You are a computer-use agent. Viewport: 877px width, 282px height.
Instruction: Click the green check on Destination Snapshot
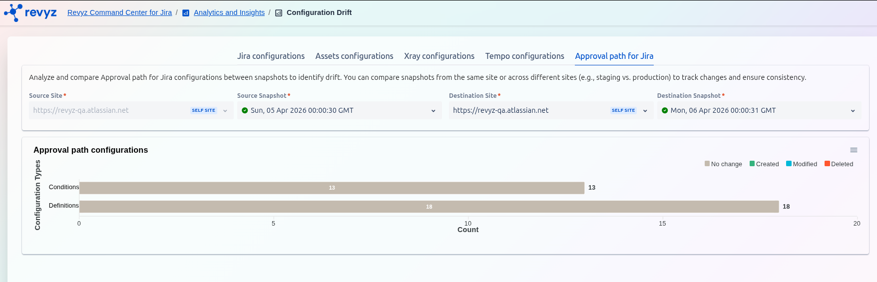pos(665,110)
